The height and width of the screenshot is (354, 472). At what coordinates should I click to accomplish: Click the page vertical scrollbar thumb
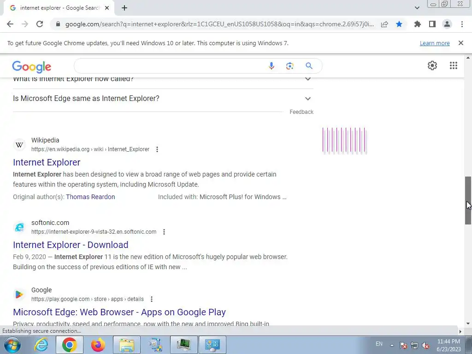(x=468, y=200)
